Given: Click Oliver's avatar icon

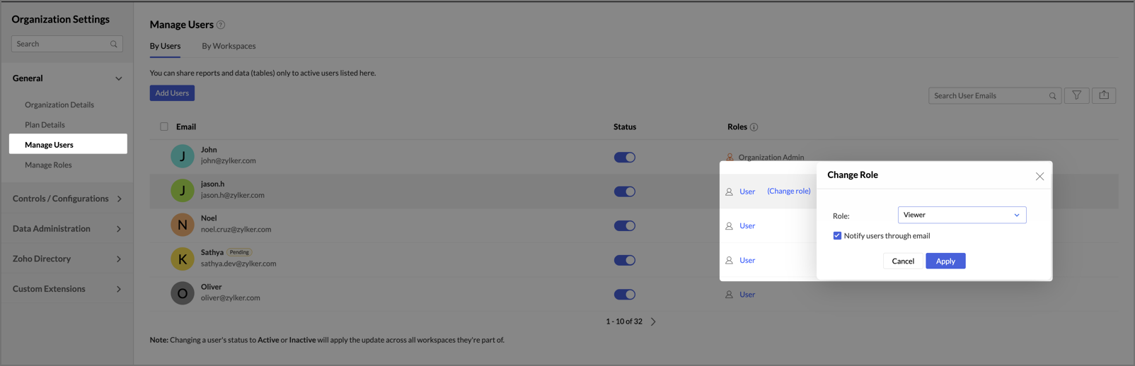Looking at the screenshot, I should (183, 293).
